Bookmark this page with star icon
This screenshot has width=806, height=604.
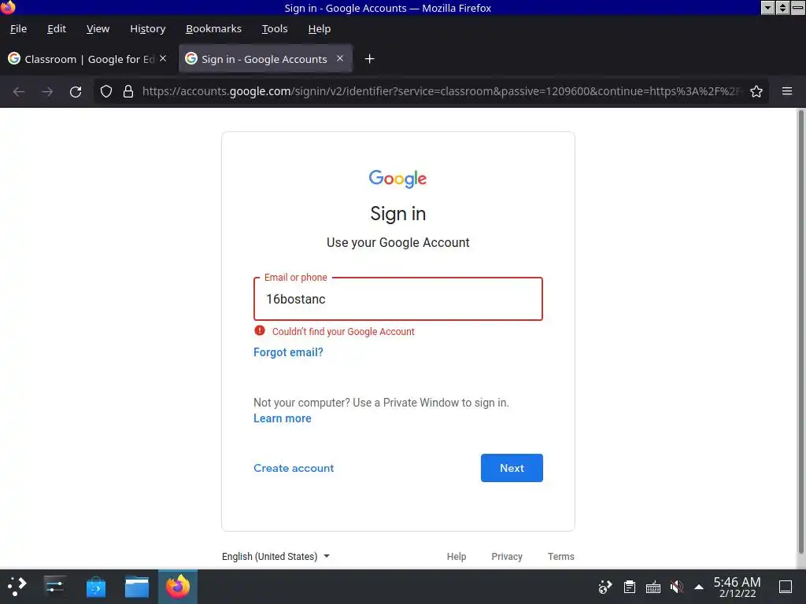756,91
